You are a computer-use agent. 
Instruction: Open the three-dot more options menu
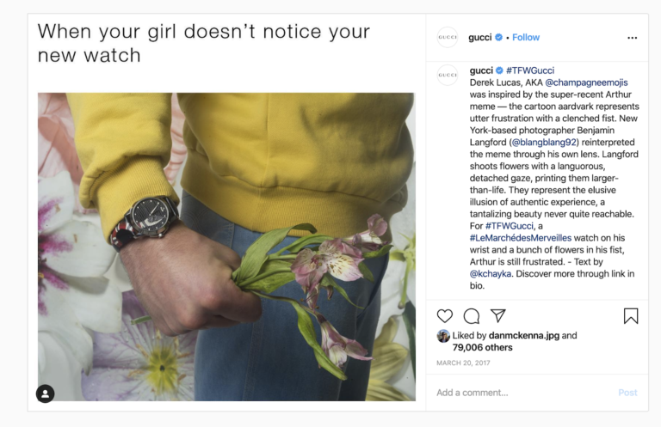pyautogui.click(x=632, y=38)
